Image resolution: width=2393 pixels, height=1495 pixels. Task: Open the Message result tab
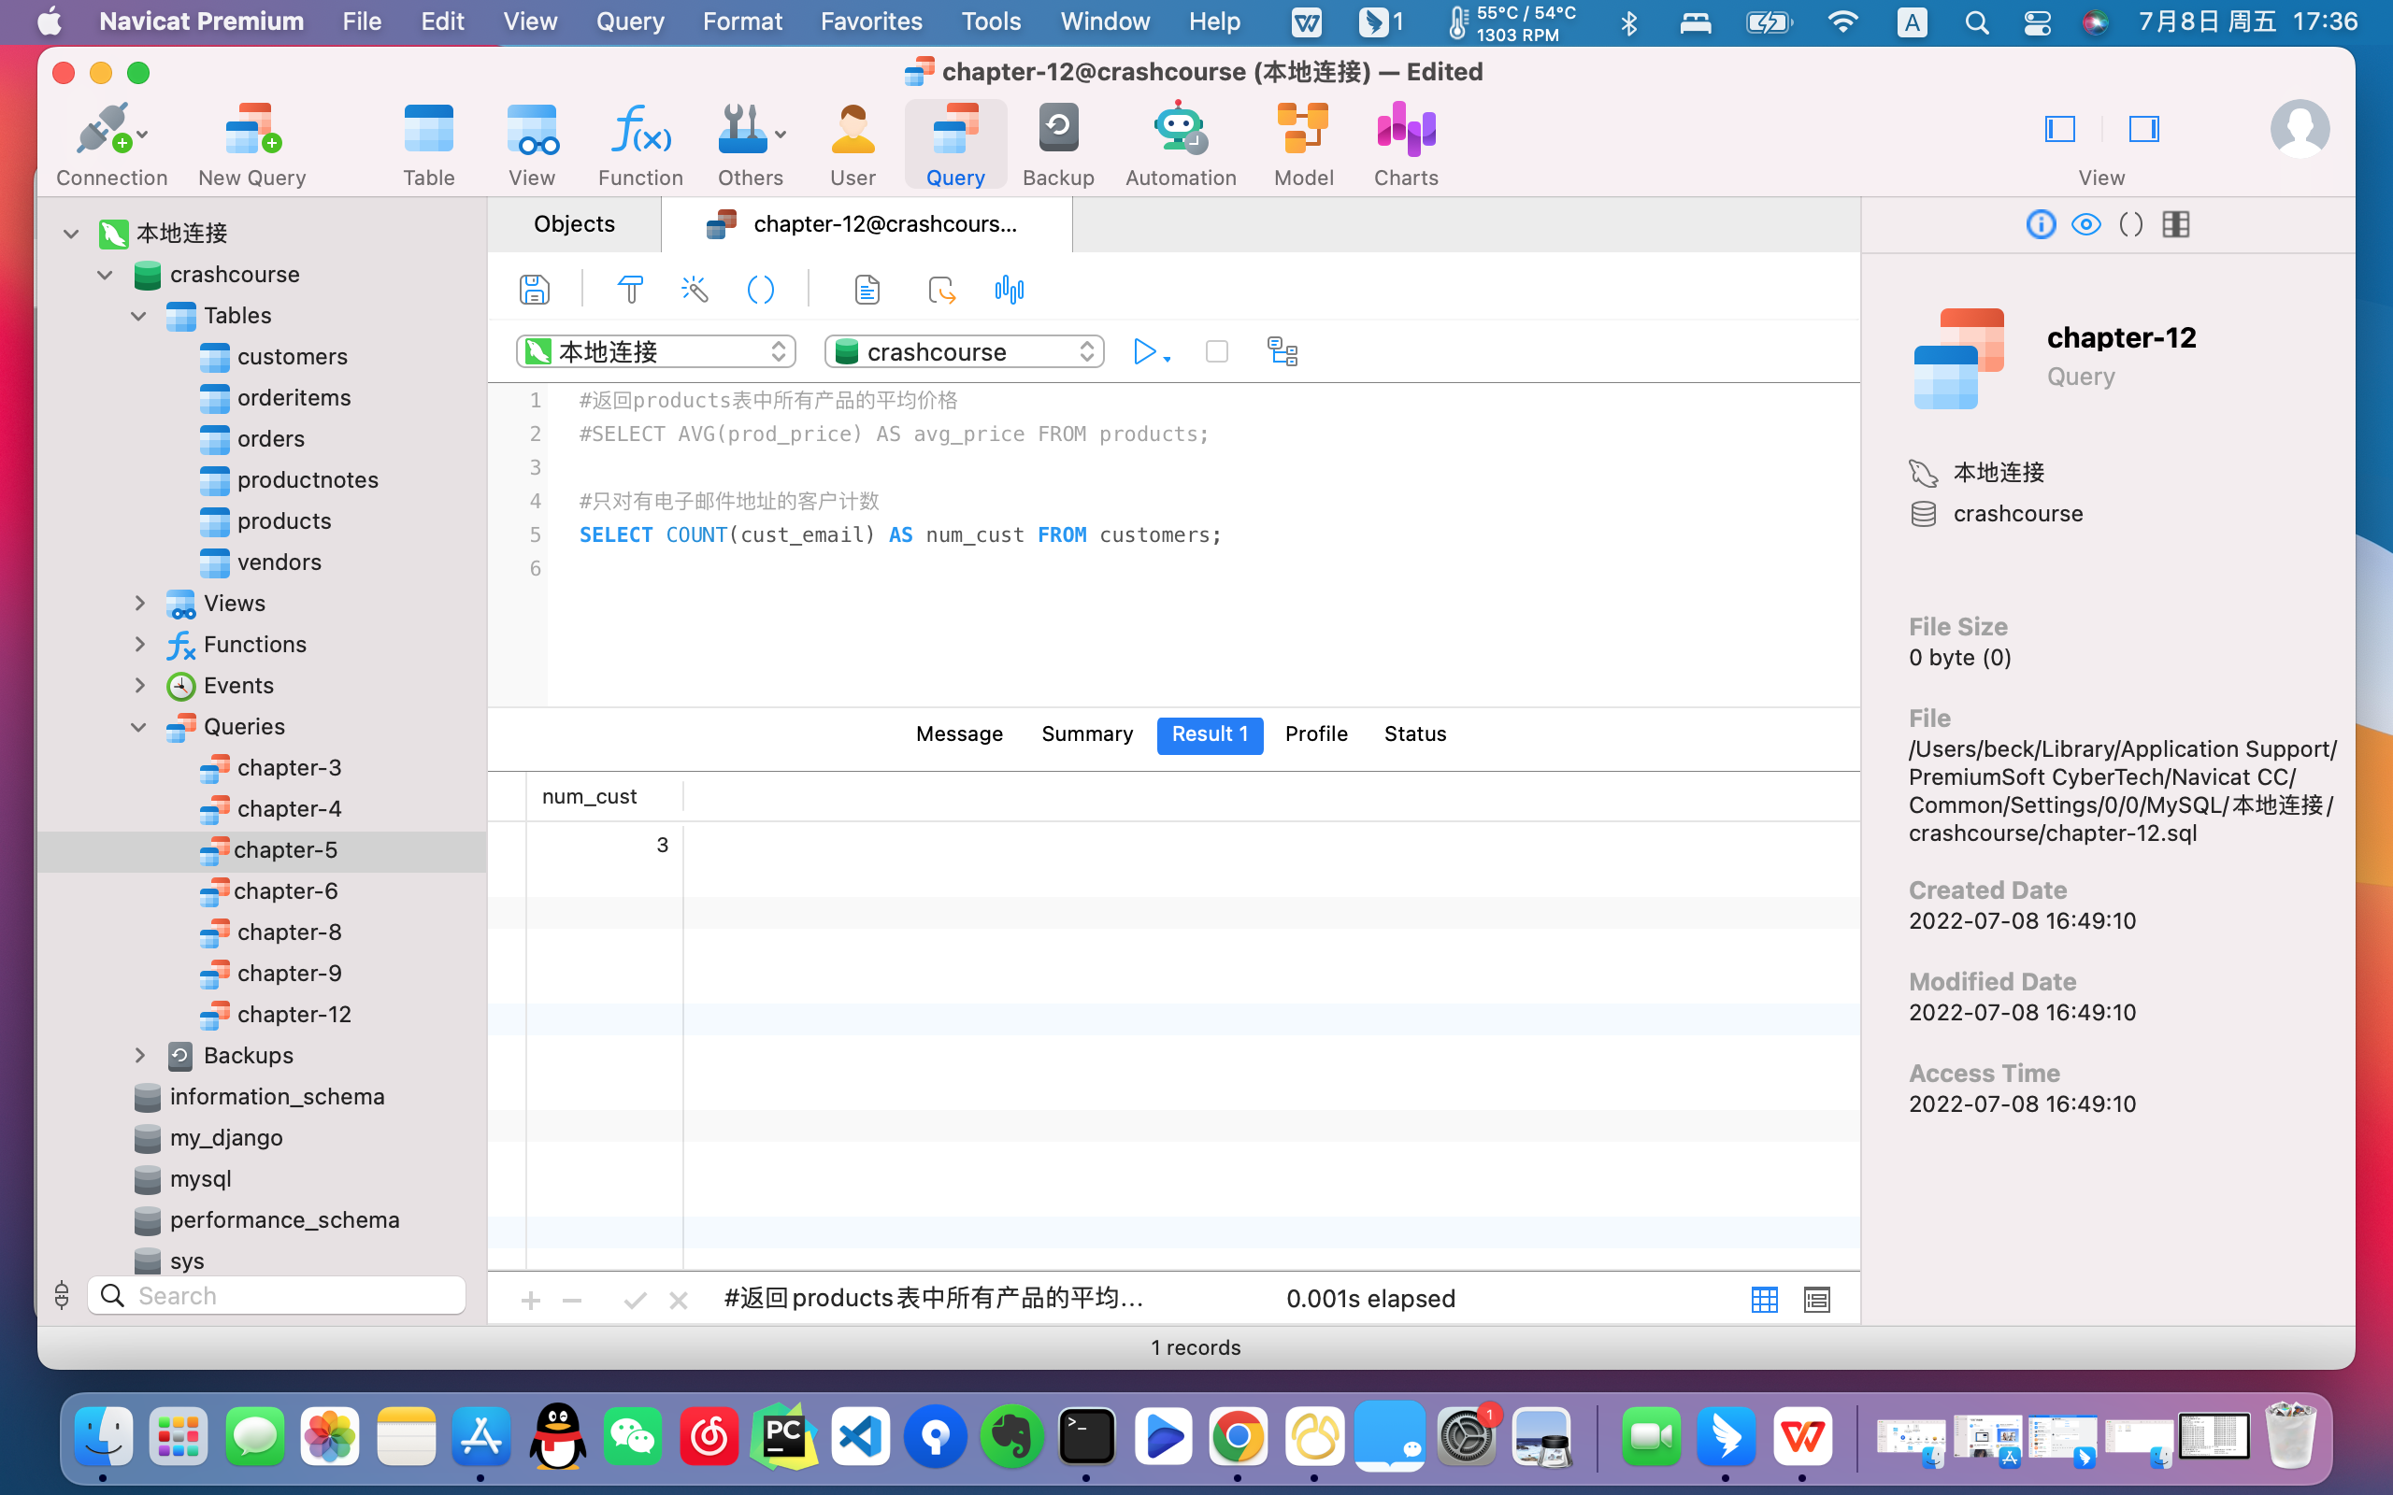click(x=959, y=734)
